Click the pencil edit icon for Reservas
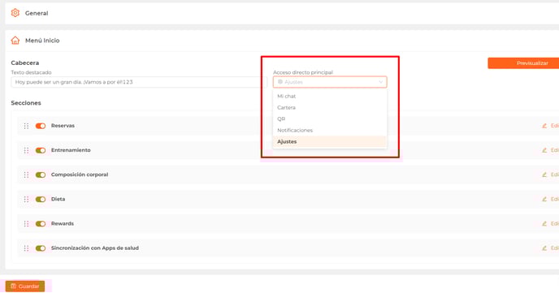The height and width of the screenshot is (293, 559). click(x=544, y=126)
